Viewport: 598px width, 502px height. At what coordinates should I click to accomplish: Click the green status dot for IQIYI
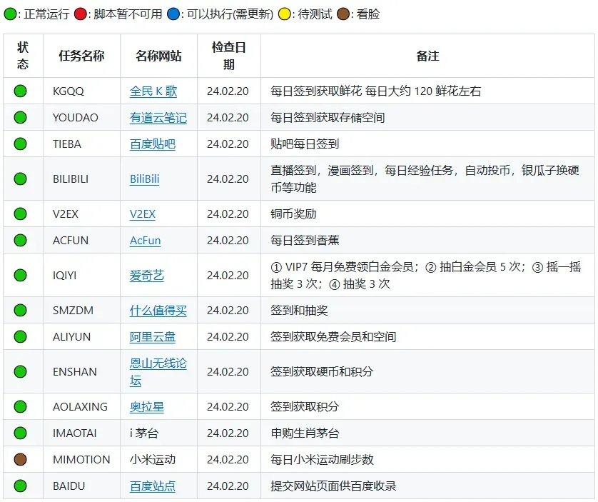tap(21, 275)
